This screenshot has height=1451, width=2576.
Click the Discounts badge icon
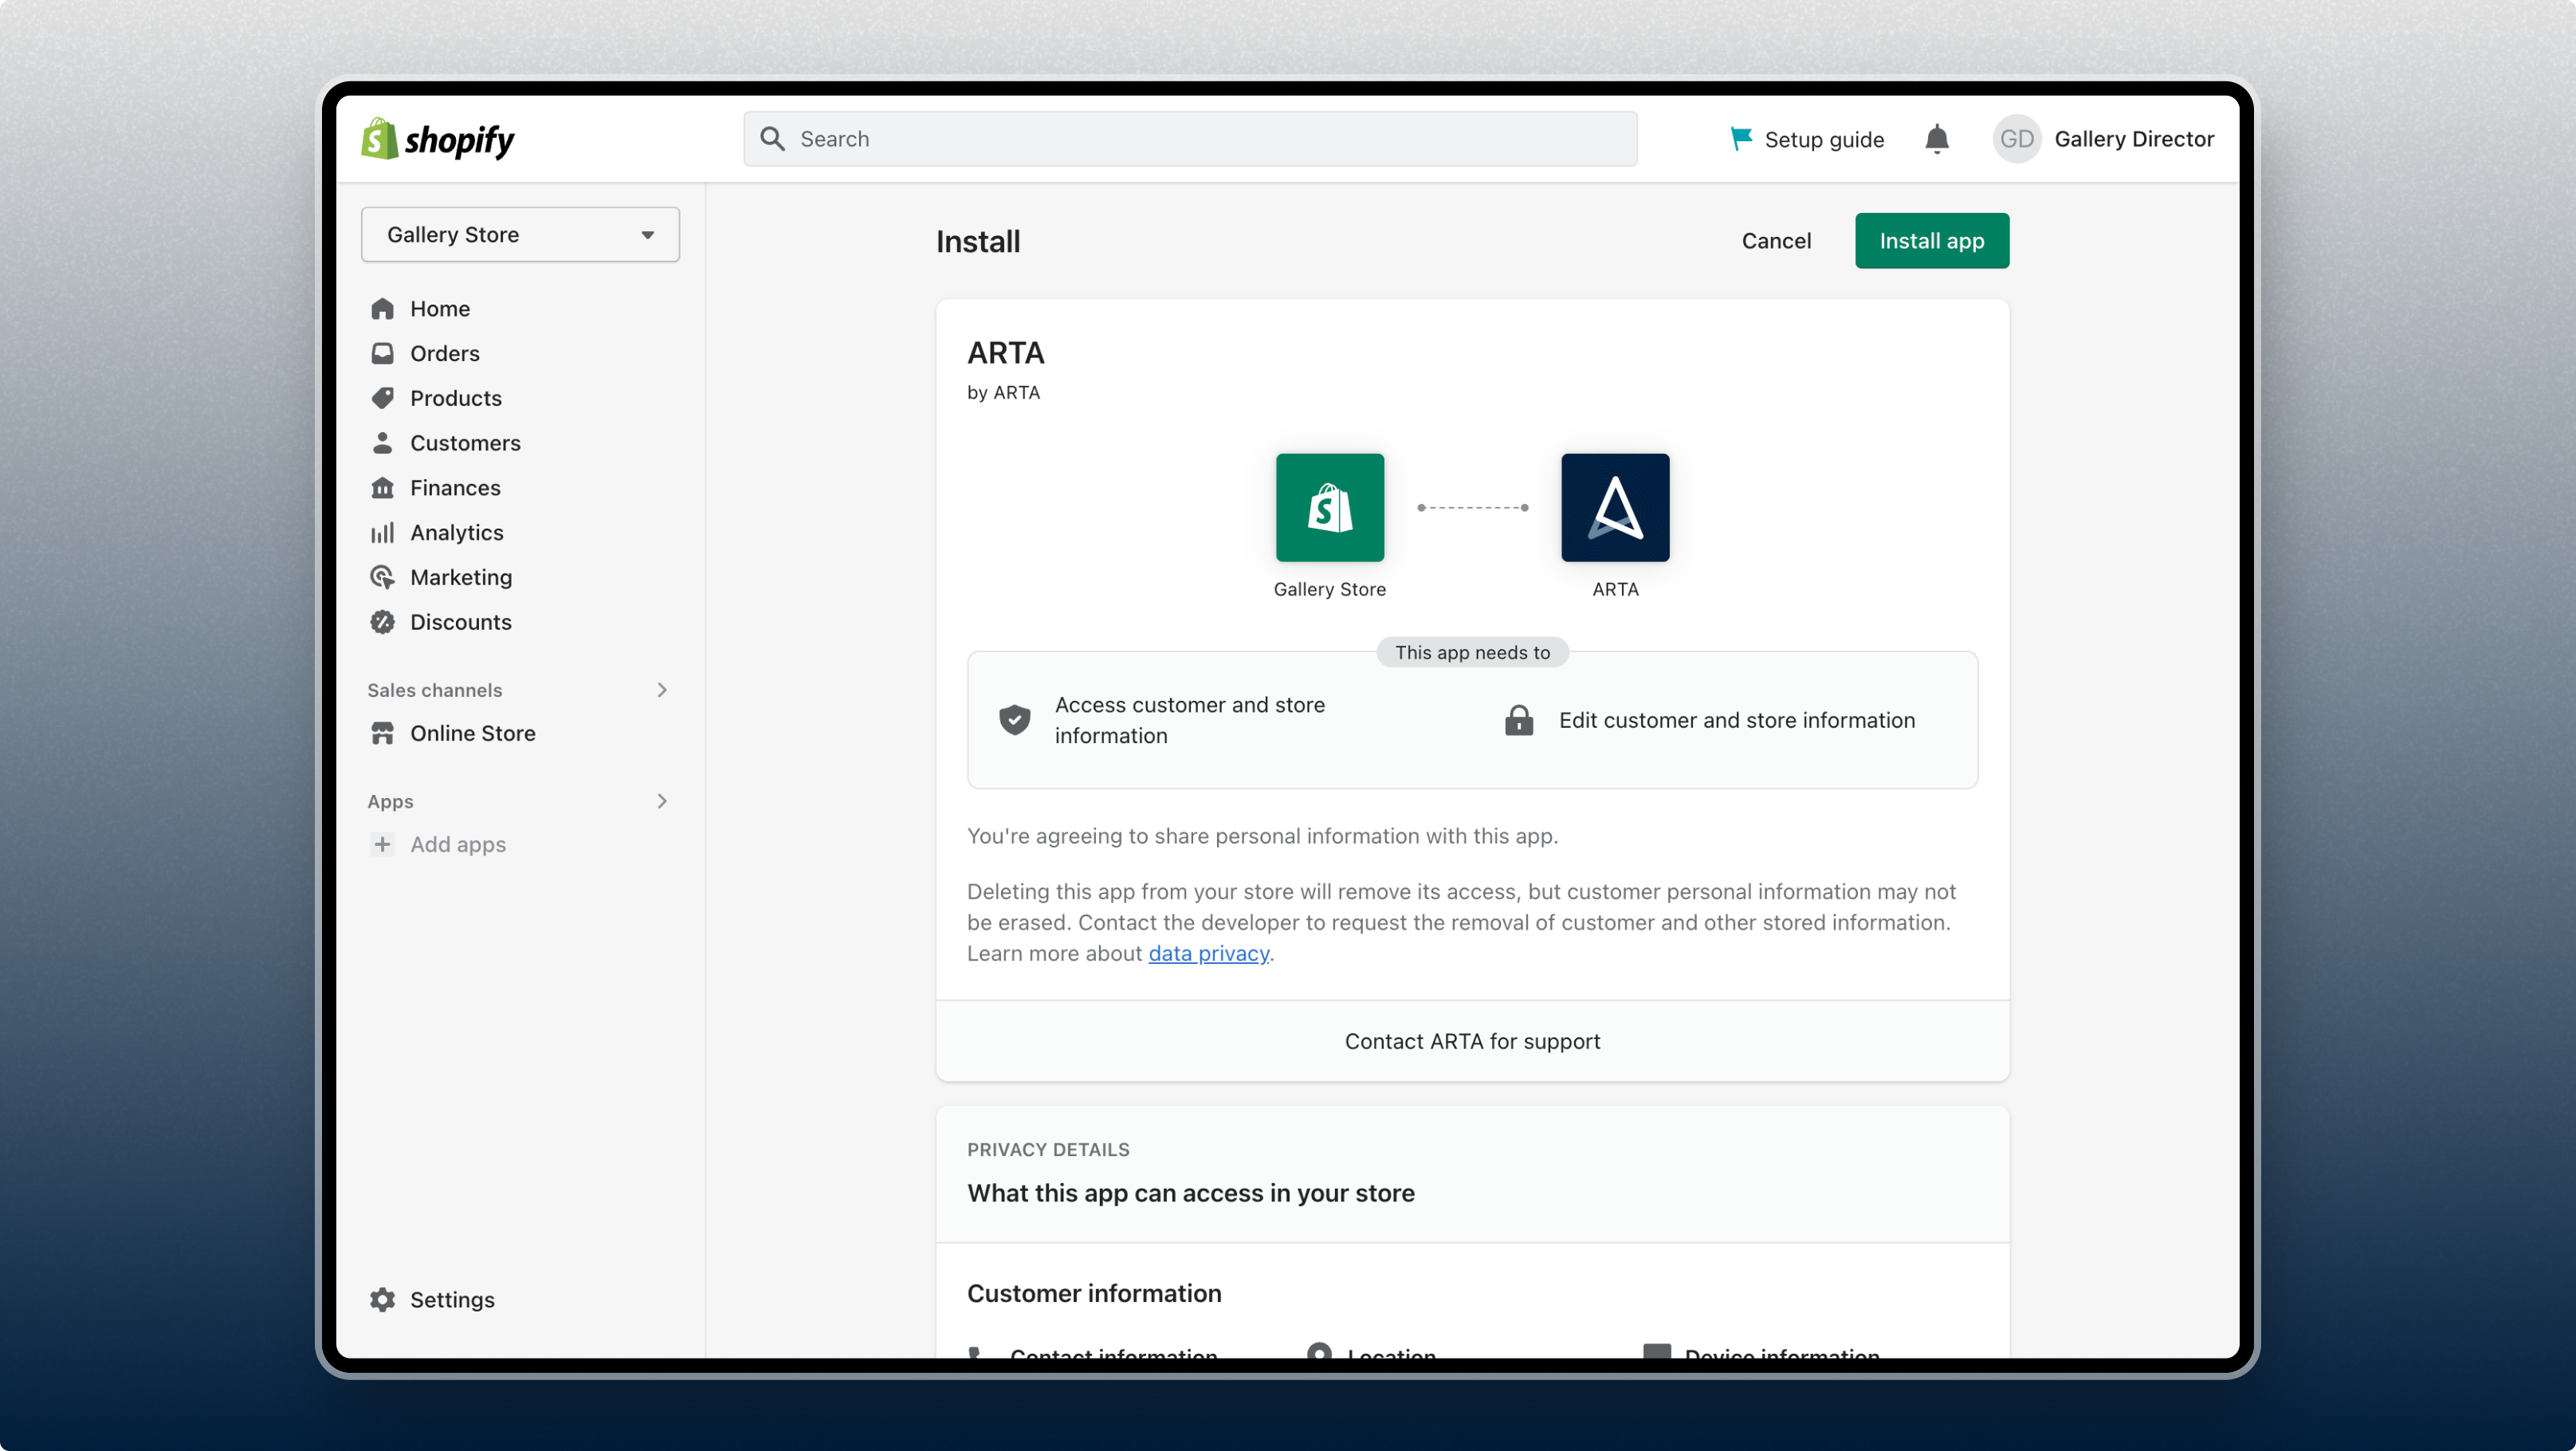point(382,622)
